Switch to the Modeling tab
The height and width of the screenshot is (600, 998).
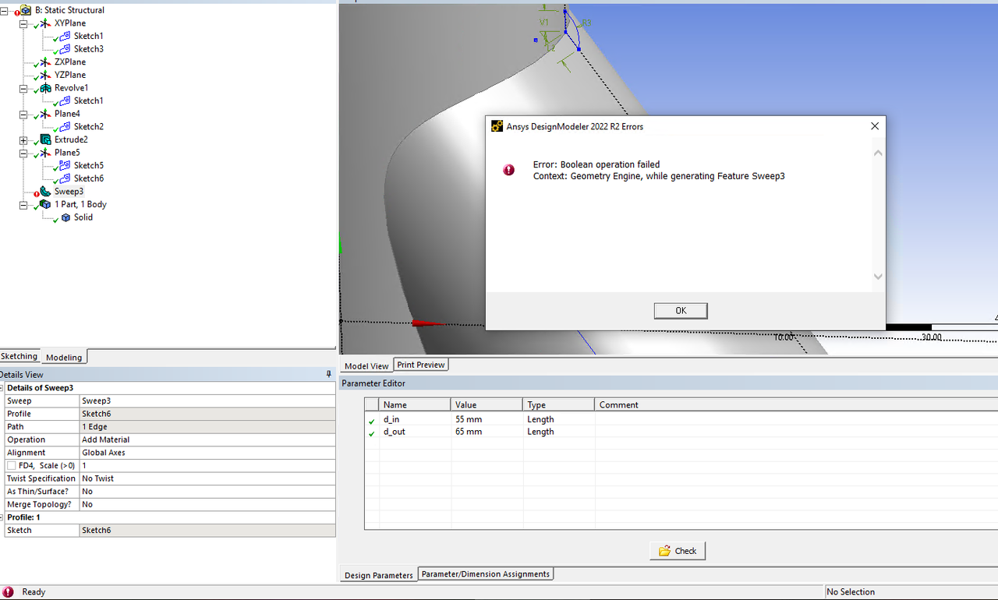(64, 357)
